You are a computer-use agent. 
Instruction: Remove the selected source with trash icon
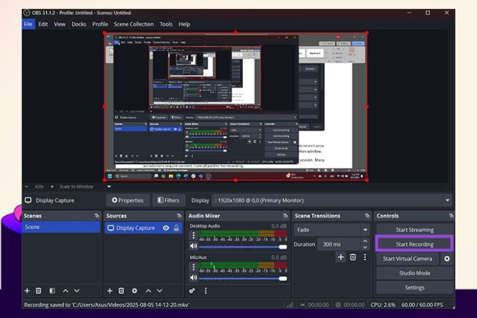tap(121, 291)
